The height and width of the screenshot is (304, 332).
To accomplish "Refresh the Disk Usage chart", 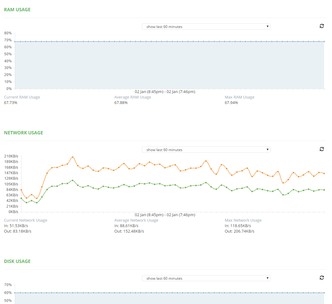I will [x=322, y=278].
